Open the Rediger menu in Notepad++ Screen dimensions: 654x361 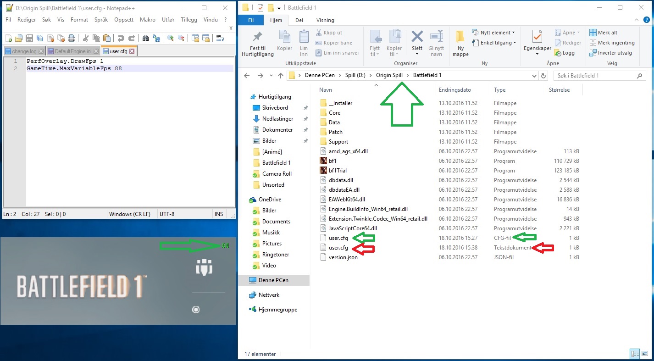coord(27,20)
